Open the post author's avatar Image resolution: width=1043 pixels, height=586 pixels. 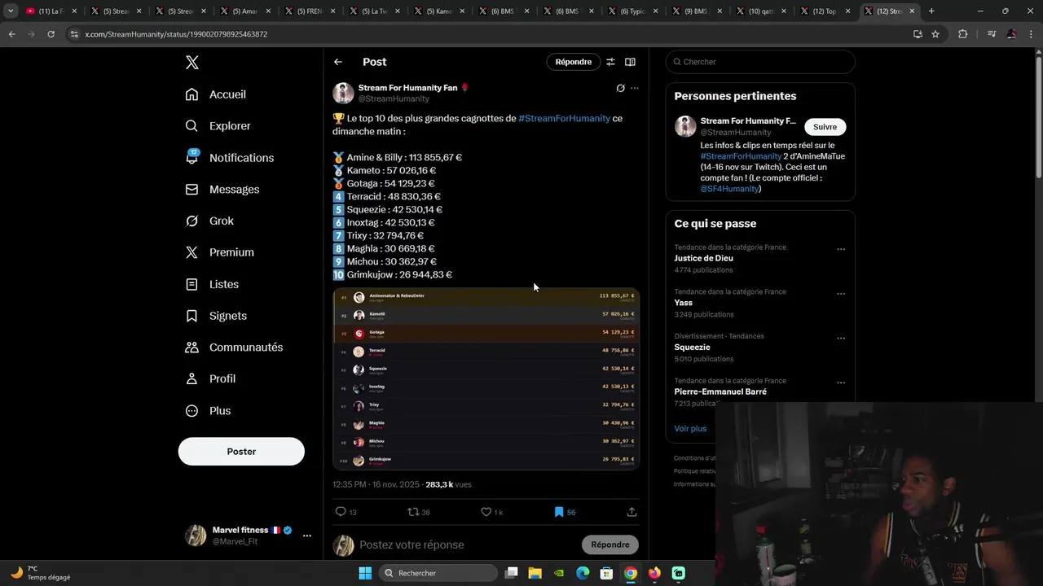(343, 93)
